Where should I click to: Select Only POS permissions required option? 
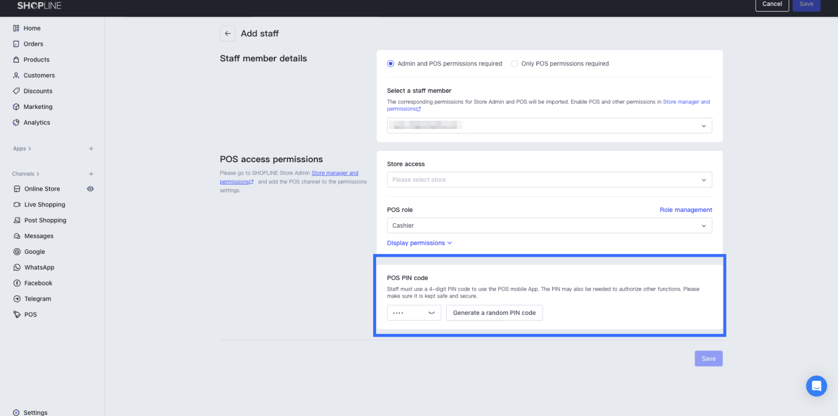tap(515, 64)
